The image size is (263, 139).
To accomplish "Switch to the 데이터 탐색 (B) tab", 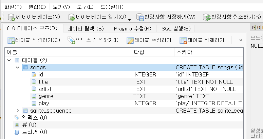I will [x=86, y=29].
